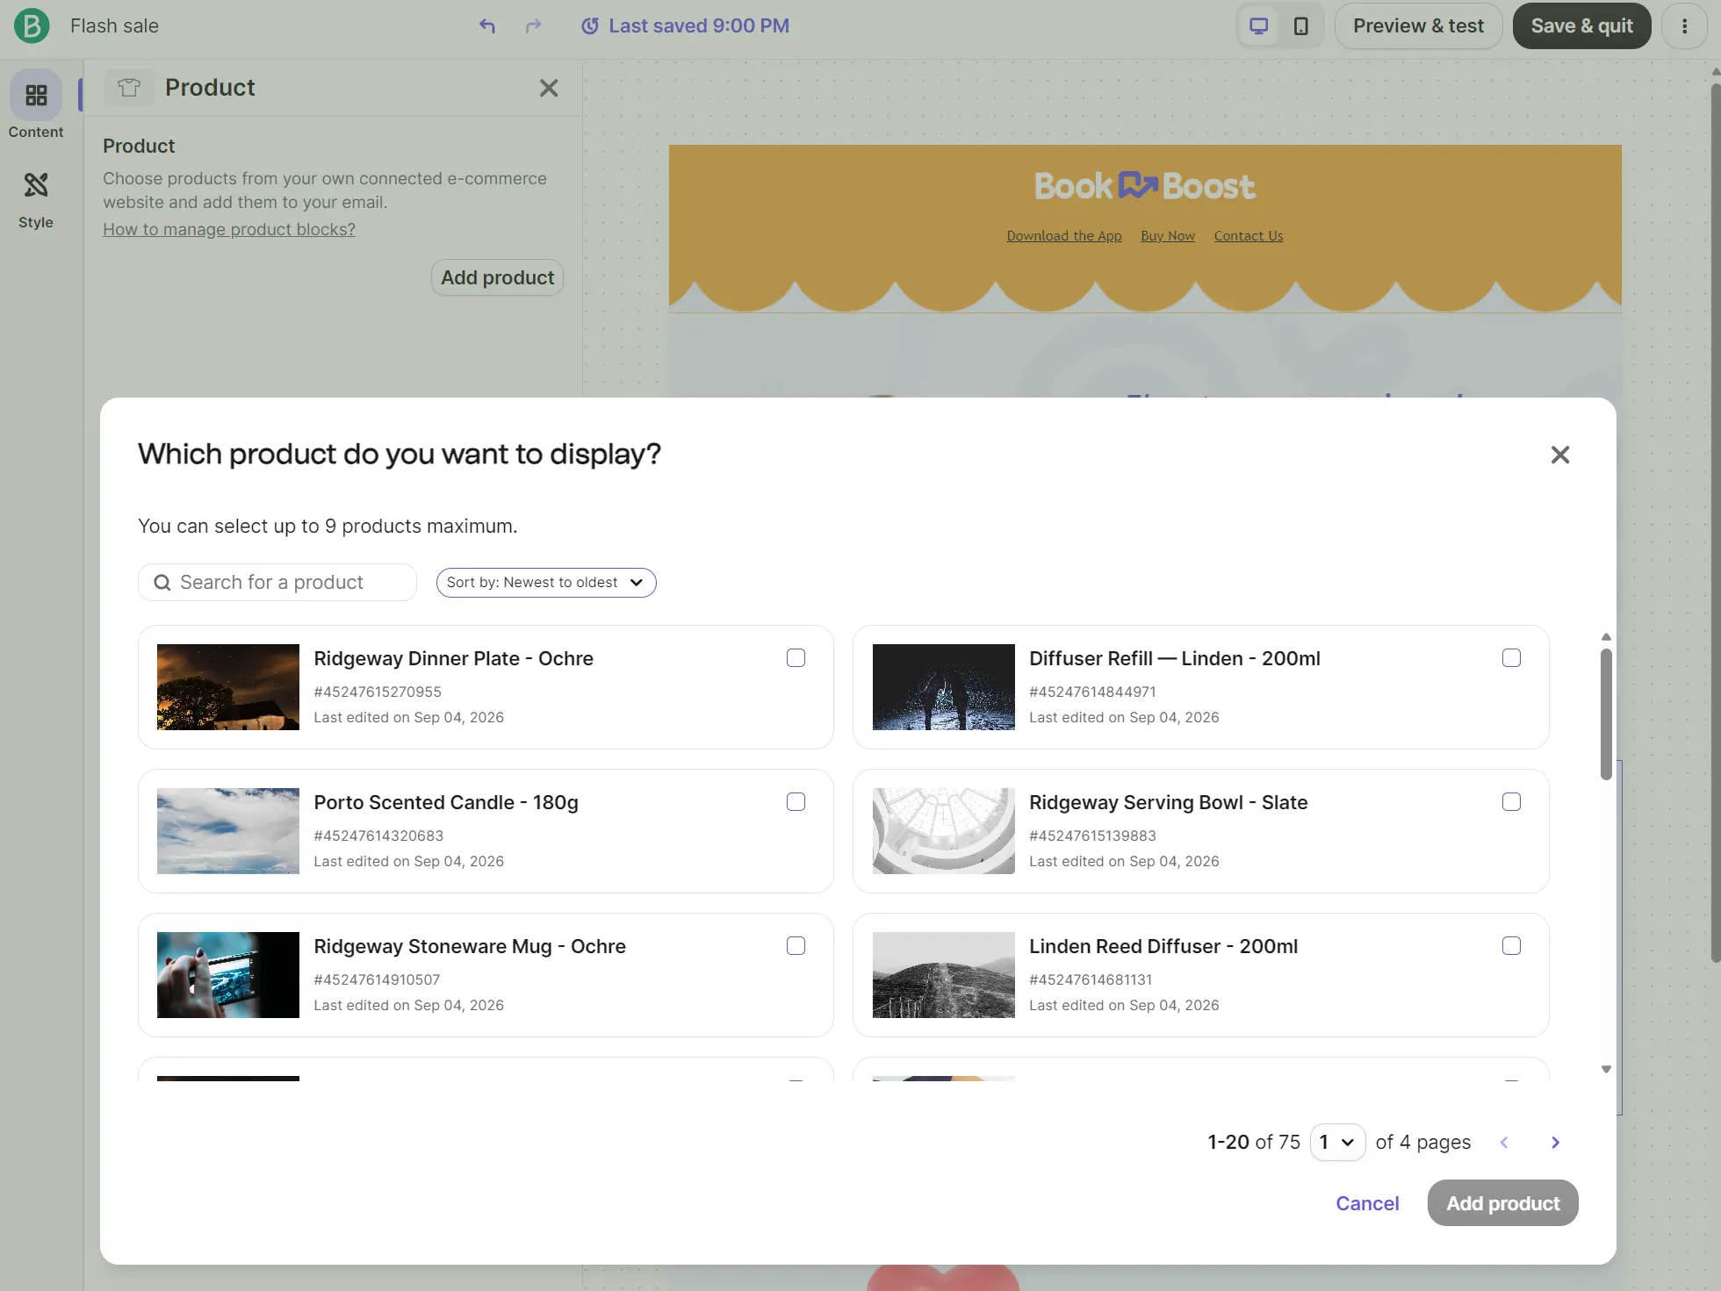This screenshot has width=1721, height=1291.
Task: Click product ID #45247615139883
Action: (x=1092, y=836)
